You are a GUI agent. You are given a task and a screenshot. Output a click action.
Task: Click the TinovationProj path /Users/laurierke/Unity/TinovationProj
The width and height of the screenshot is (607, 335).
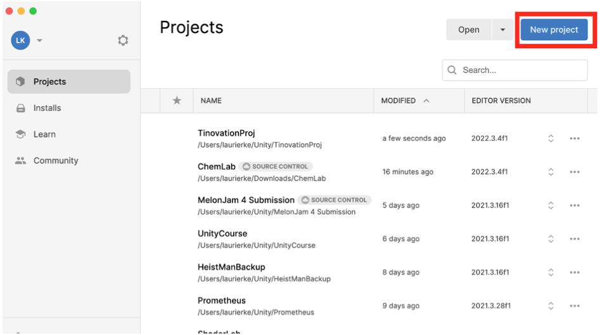point(259,145)
